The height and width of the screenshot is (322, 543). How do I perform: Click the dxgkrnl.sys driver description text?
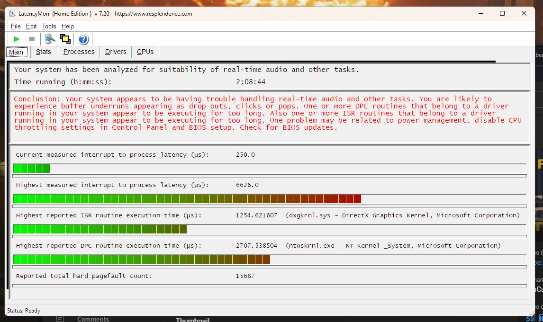(x=403, y=215)
